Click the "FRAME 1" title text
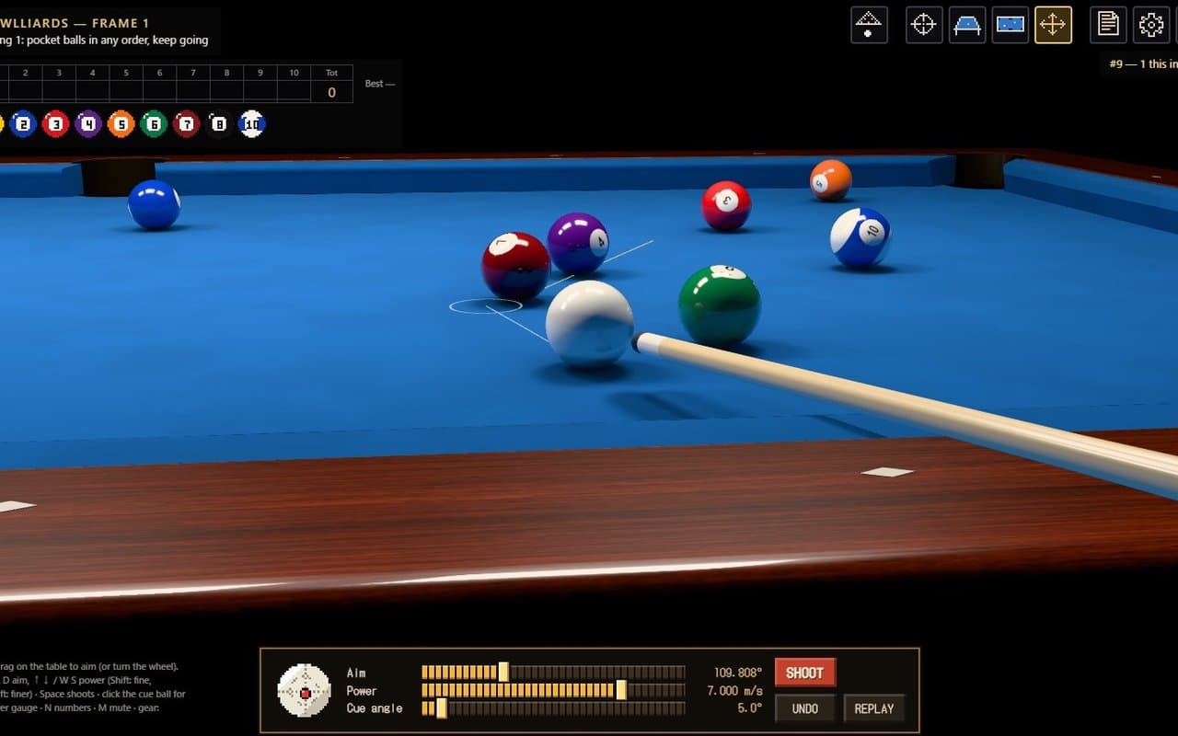 (121, 23)
